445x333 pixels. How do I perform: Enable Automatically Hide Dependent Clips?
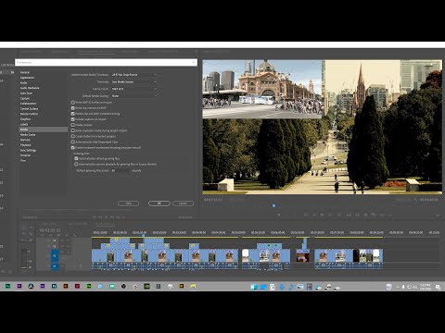pyautogui.click(x=73, y=142)
